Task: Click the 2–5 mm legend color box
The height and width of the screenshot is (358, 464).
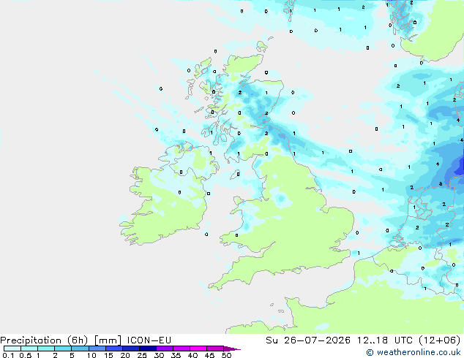Action: click(x=63, y=349)
